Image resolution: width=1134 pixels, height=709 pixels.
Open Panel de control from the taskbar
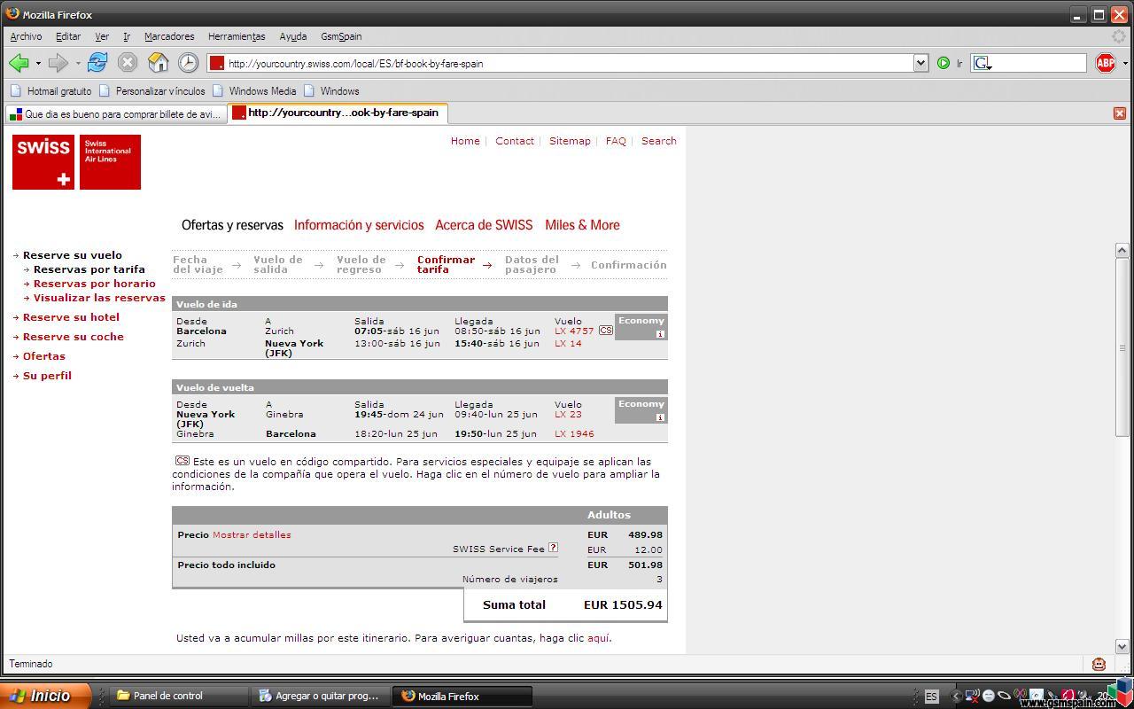click(x=179, y=696)
